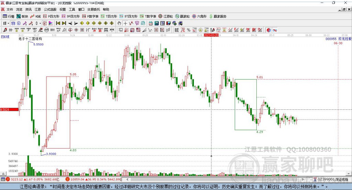Open the T四方形 tool
Image resolution: width=352 pixels, height=190 pixels.
tap(109, 16)
